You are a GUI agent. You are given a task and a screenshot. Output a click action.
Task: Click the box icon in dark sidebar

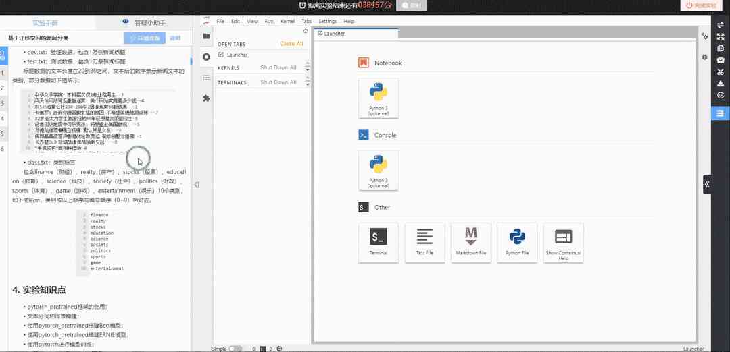point(721,60)
